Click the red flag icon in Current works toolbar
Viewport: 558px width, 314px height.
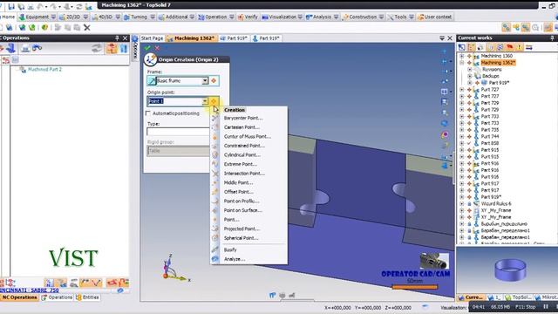point(509,47)
